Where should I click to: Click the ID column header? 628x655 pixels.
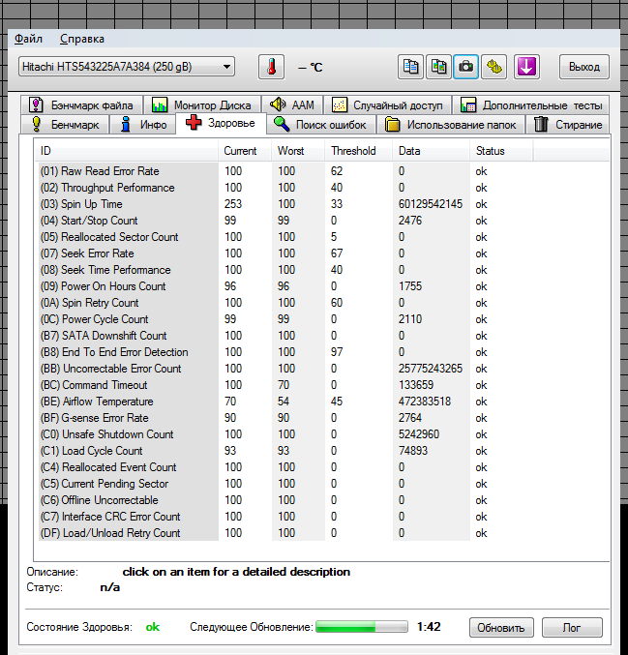(126, 151)
